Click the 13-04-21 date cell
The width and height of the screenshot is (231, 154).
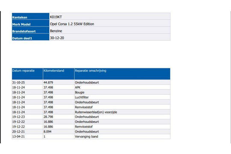coord(27,136)
